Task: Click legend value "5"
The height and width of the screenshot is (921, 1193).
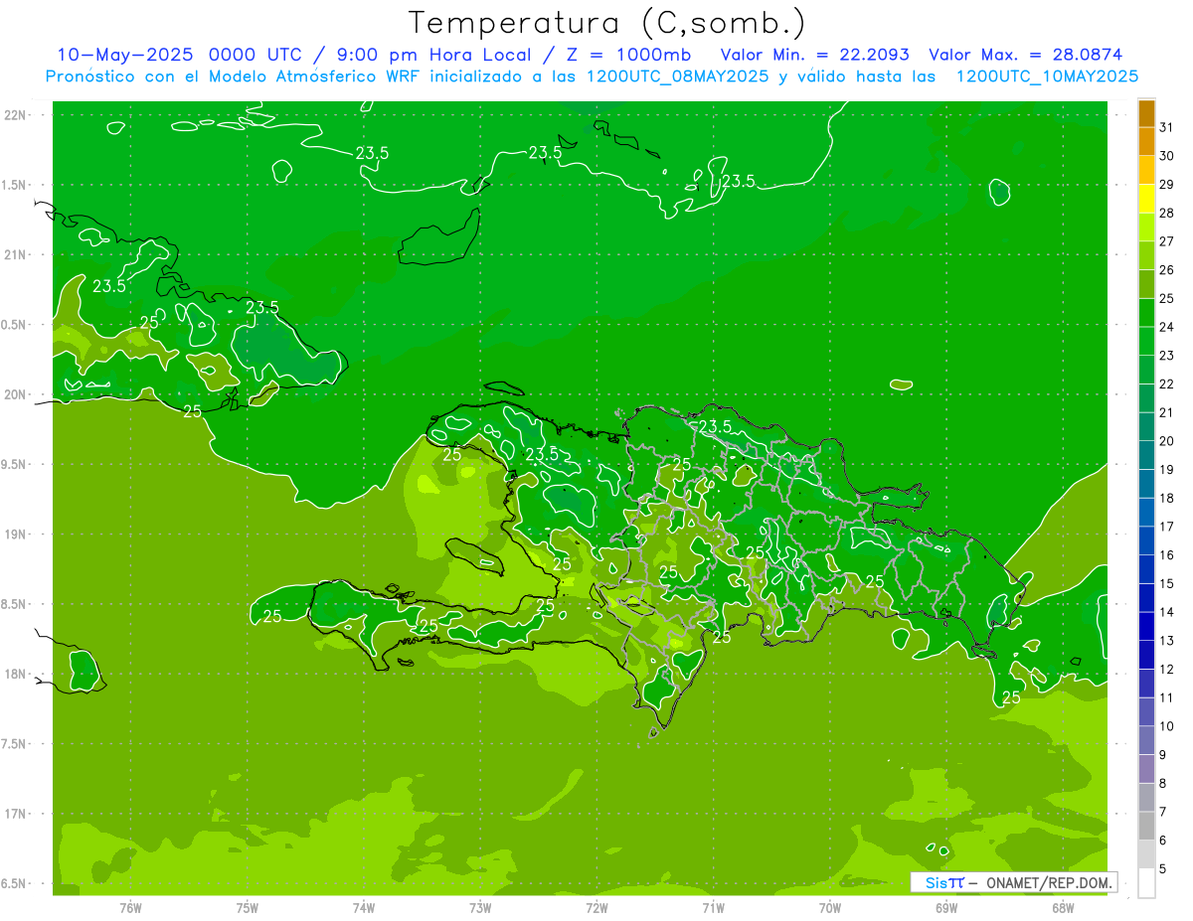Action: click(1163, 868)
